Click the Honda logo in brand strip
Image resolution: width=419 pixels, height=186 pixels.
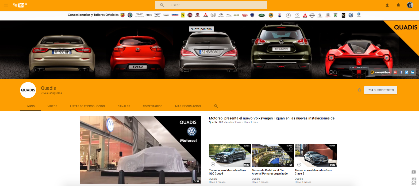point(213,15)
